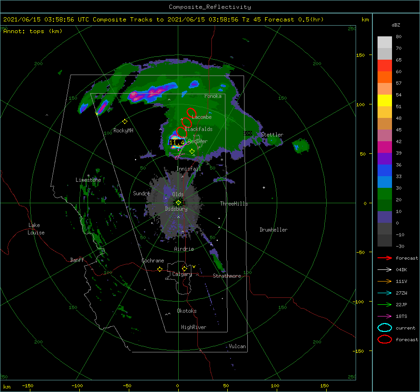The image size is (420, 392).
Task: Click the Blackfalds city label
Action: [198, 129]
